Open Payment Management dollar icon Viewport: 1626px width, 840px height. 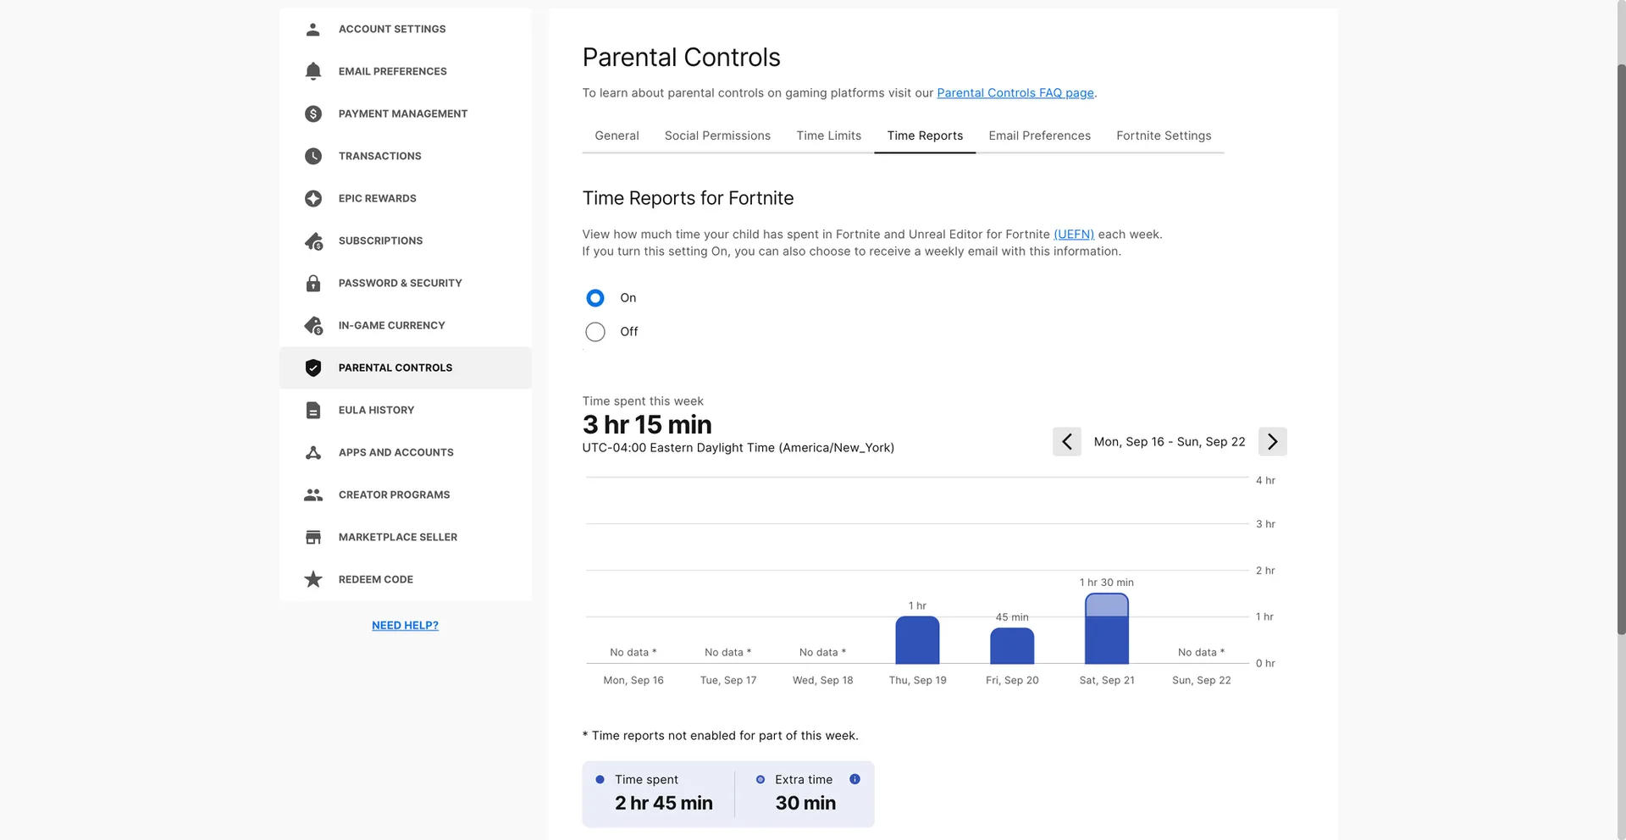[x=312, y=113]
